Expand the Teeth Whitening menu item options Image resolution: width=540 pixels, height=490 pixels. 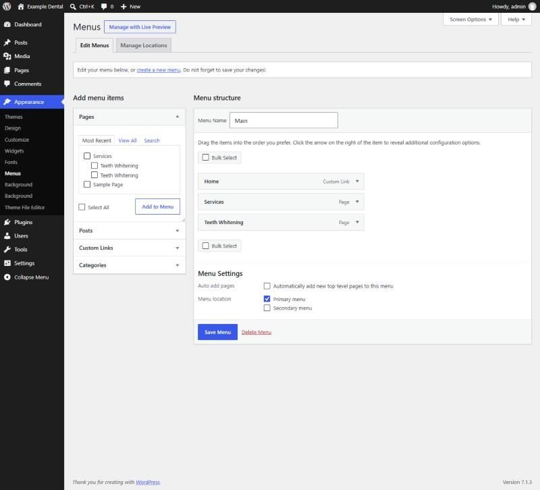[357, 222]
